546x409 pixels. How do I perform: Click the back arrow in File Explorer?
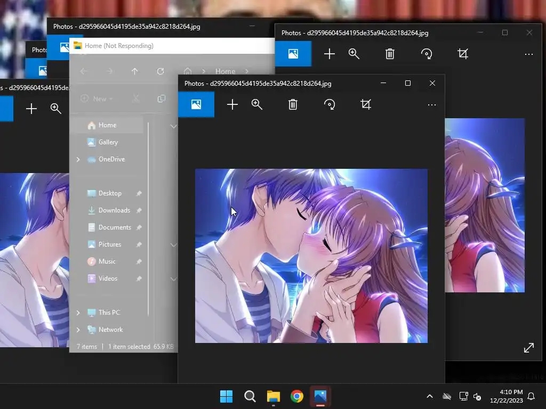(84, 71)
